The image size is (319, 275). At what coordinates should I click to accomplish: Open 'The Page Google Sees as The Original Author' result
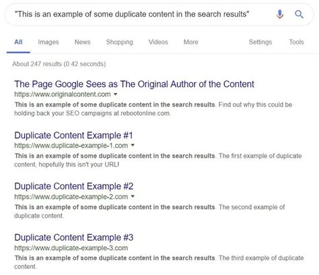click(134, 84)
